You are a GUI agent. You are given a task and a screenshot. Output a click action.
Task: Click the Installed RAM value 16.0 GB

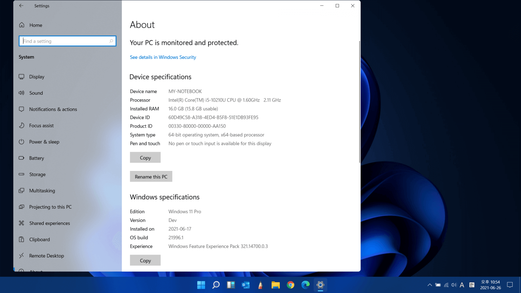[x=193, y=109]
